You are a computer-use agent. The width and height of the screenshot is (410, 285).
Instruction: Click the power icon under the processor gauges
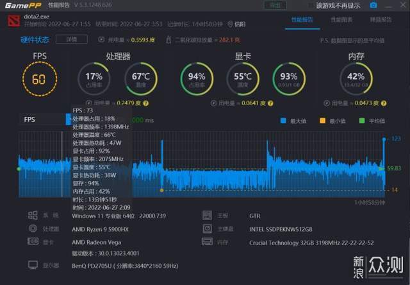pyautogui.click(x=89, y=103)
